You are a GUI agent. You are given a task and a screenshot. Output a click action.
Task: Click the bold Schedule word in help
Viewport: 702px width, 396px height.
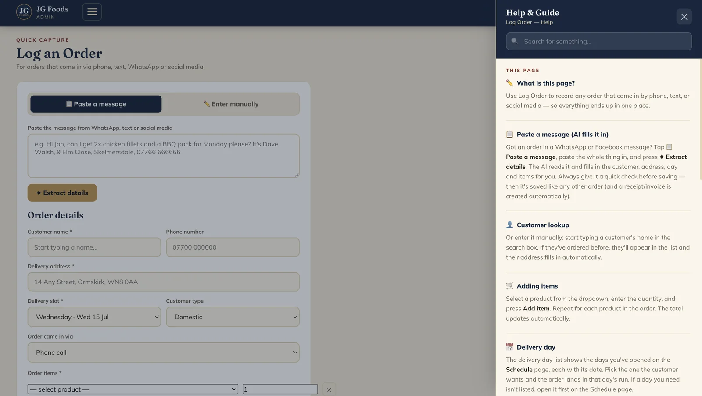[x=519, y=370]
